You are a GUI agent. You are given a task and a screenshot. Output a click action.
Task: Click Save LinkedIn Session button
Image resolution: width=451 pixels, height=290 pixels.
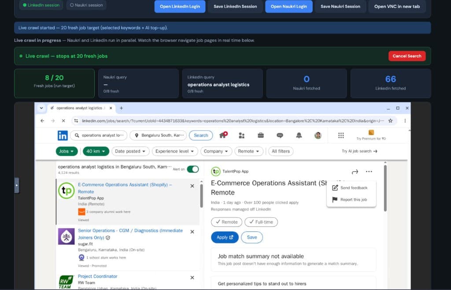point(235,6)
